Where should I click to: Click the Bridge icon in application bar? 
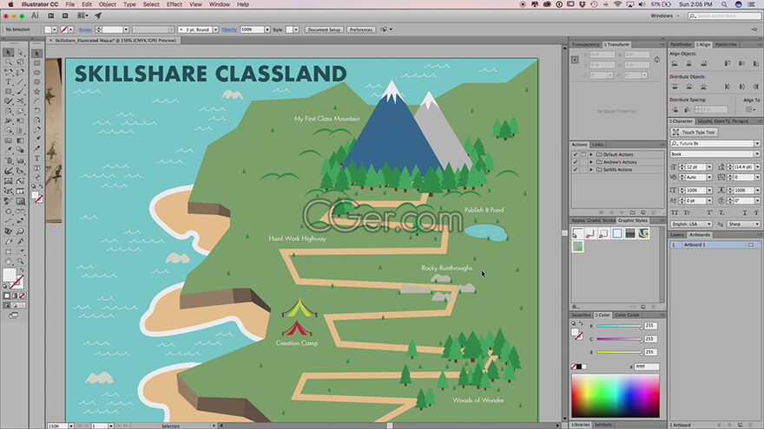click(x=50, y=16)
